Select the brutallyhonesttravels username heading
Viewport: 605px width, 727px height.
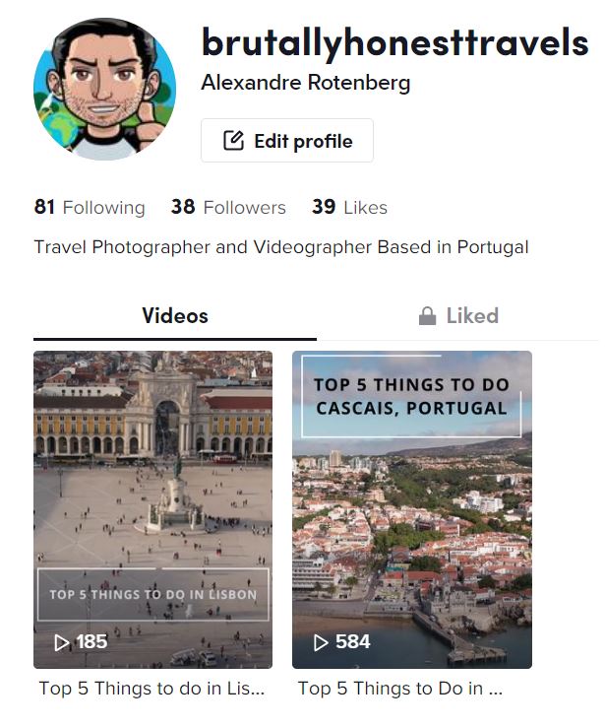pyautogui.click(x=394, y=42)
